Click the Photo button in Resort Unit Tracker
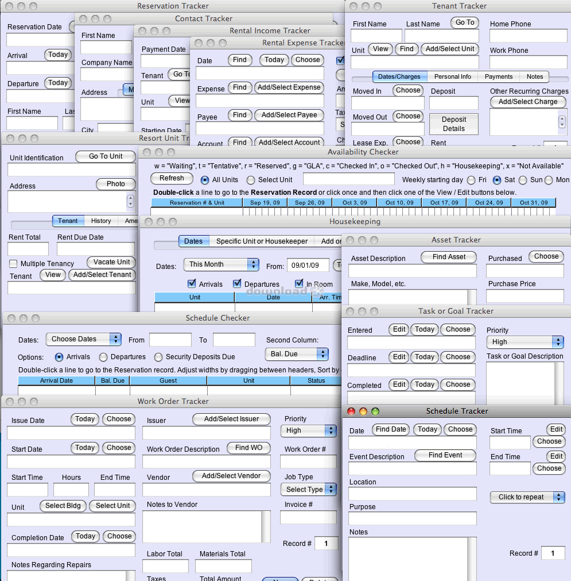The width and height of the screenshot is (571, 581). (115, 184)
